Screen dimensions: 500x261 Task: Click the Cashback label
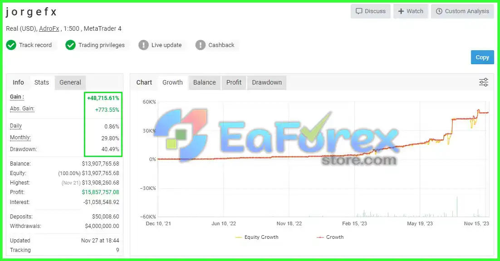(x=221, y=45)
